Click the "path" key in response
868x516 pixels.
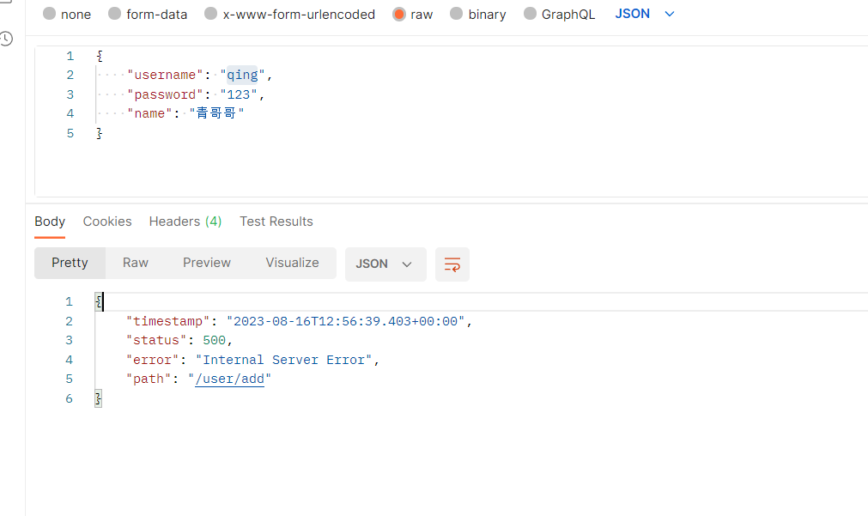149,379
